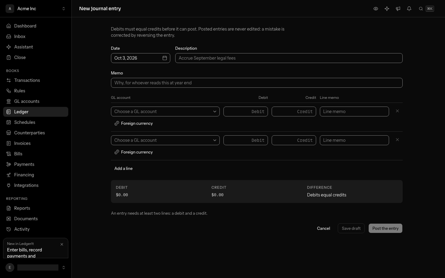Image resolution: width=445 pixels, height=278 pixels.
Task: Remove the first journal line with its X
Action: click(397, 111)
